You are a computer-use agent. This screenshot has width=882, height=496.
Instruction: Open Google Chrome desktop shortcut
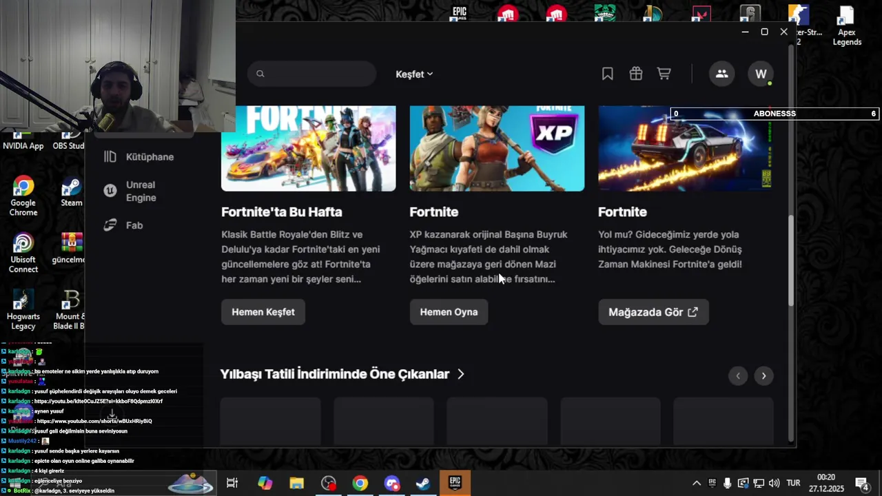click(x=23, y=196)
